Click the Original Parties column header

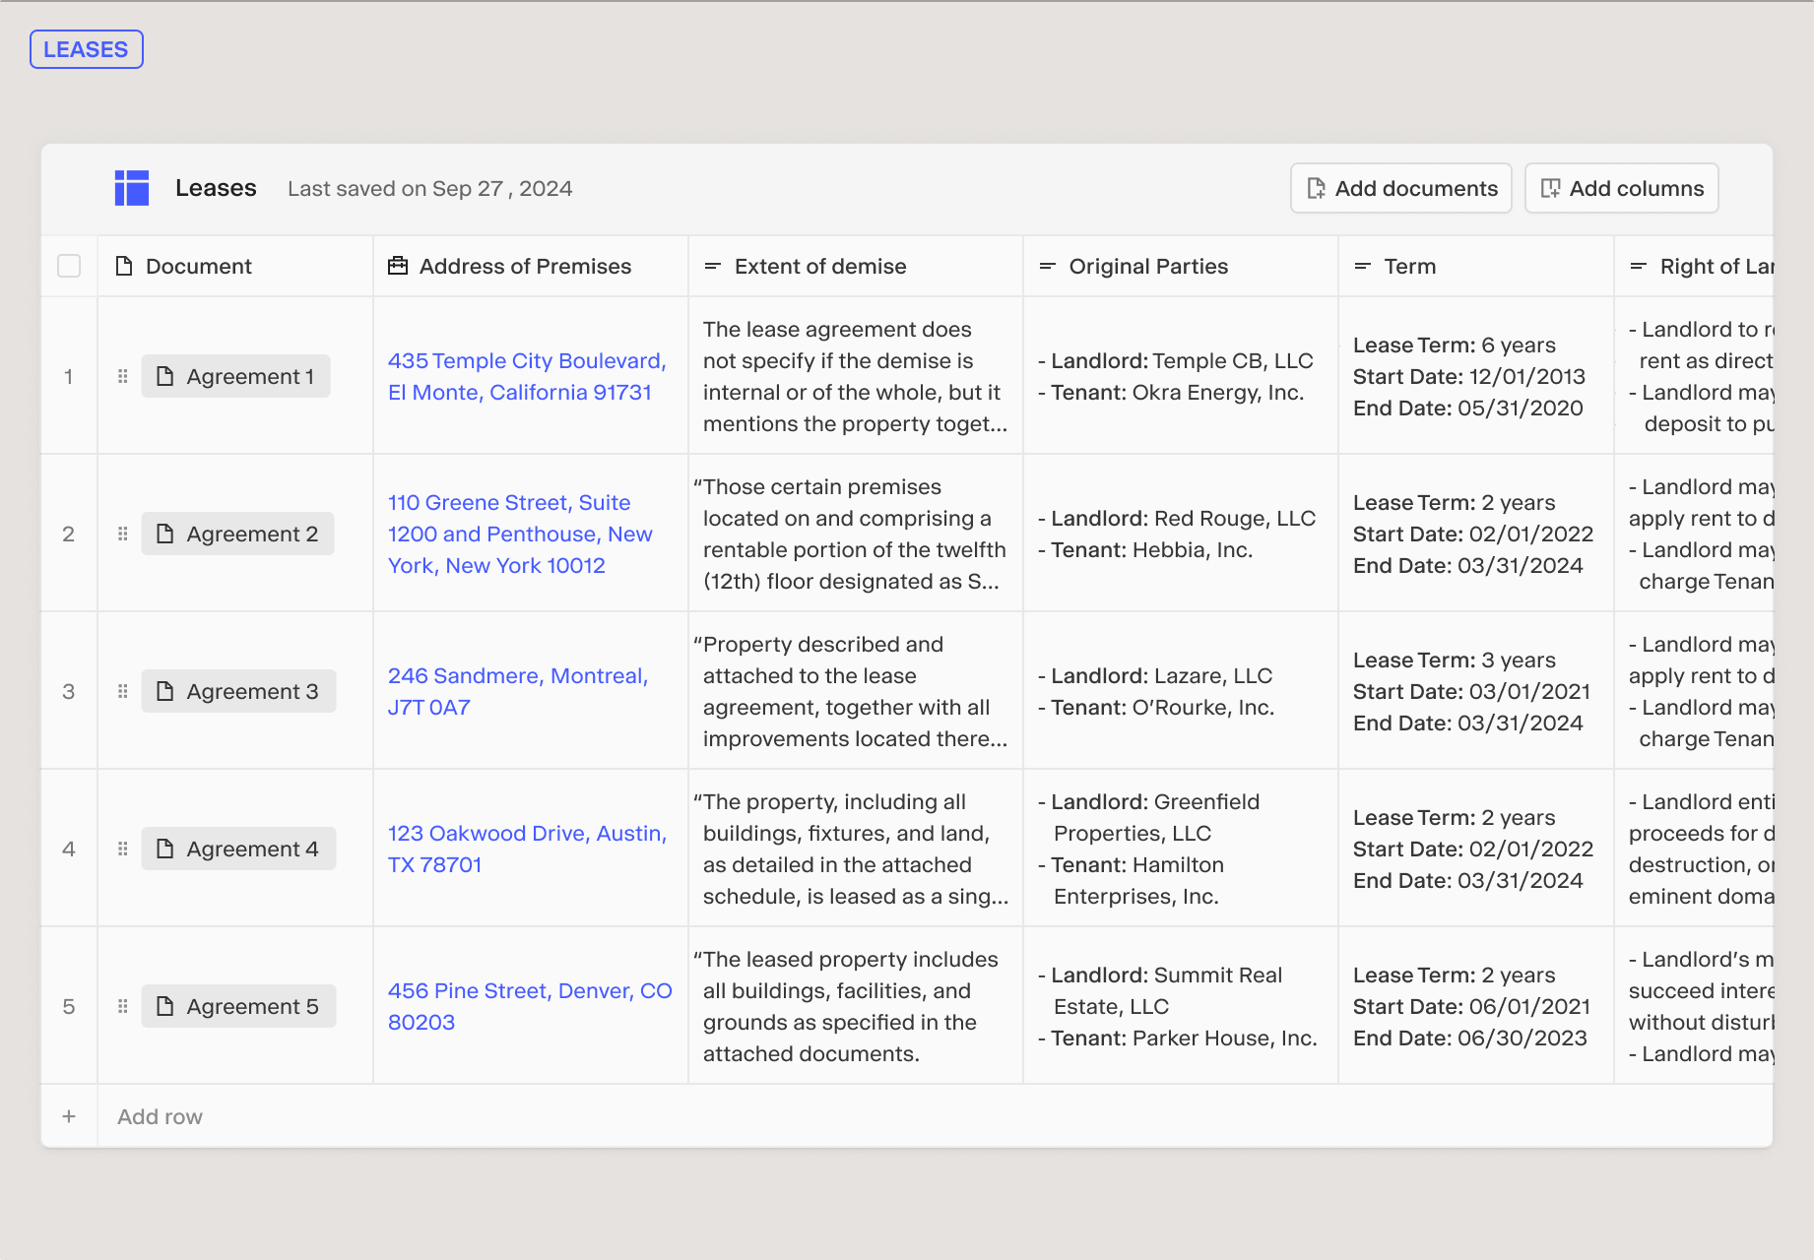pos(1147,266)
